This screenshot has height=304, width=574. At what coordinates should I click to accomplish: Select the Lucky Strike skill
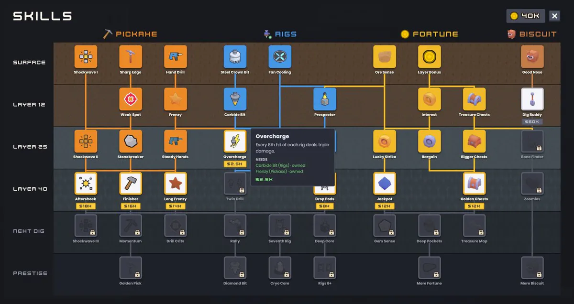click(x=385, y=141)
